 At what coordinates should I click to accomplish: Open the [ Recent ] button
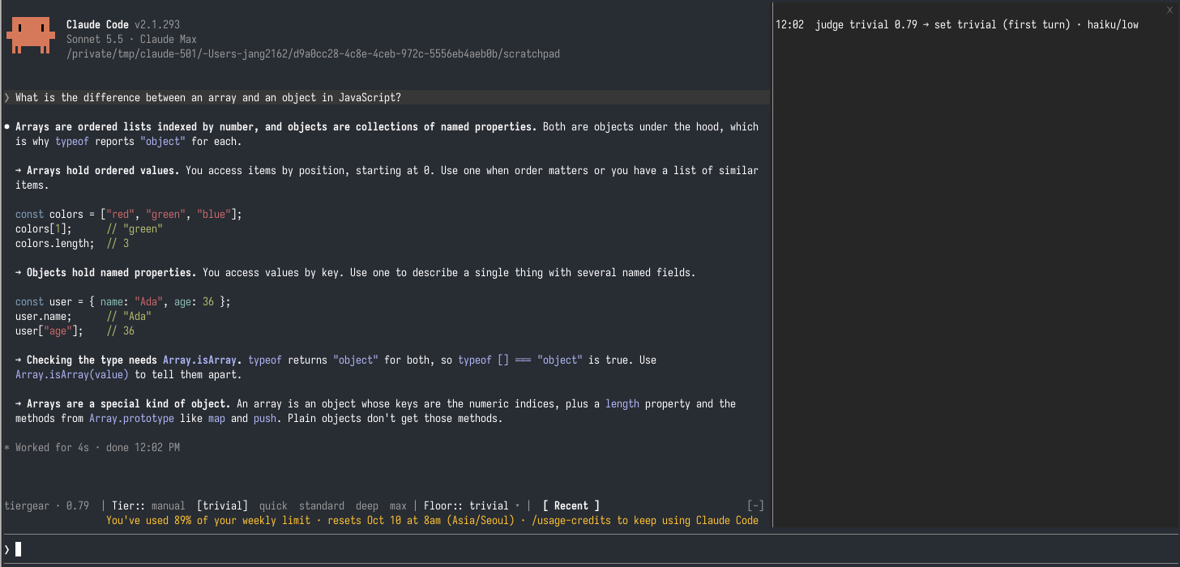coord(571,505)
